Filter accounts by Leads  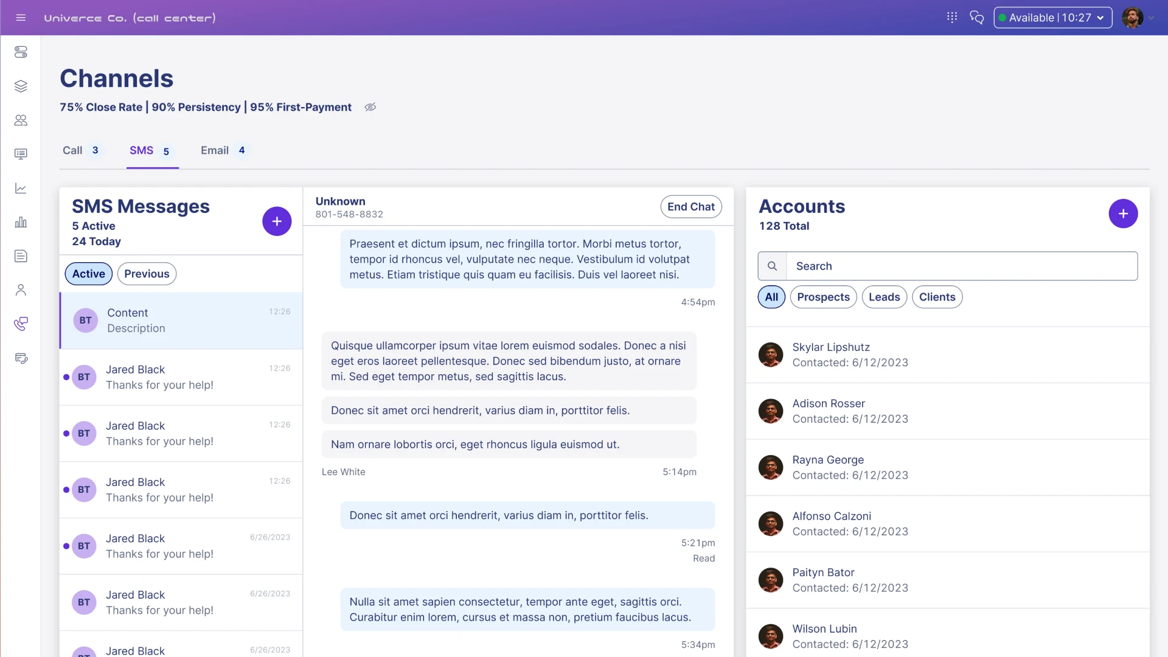click(884, 297)
